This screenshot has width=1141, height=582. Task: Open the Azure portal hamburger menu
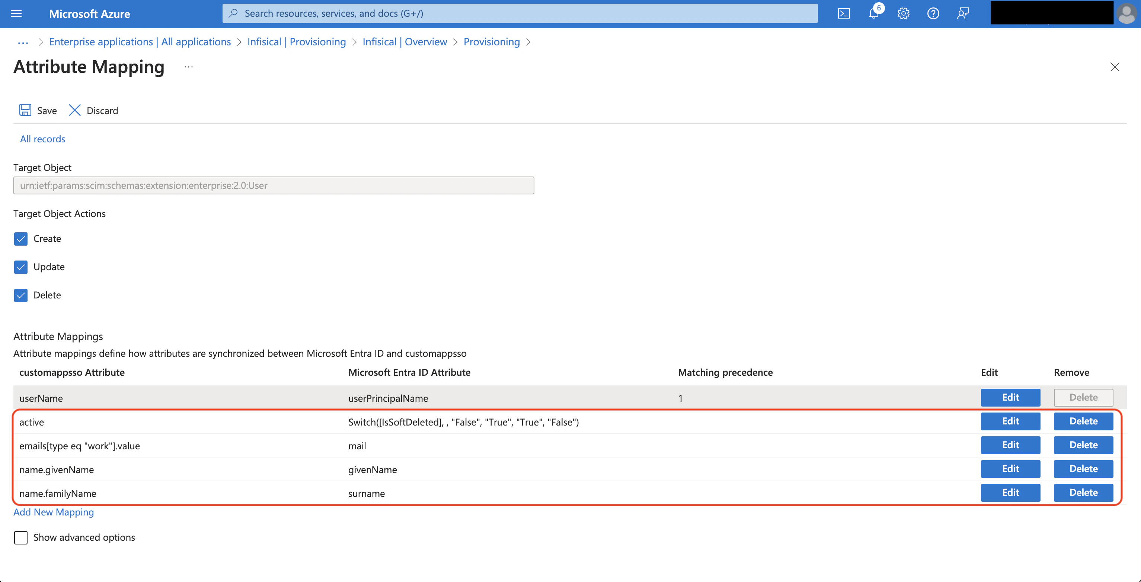(x=16, y=14)
